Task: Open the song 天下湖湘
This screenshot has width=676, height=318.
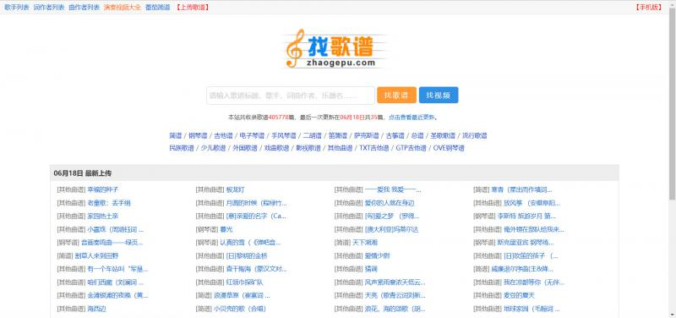Action: point(365,243)
